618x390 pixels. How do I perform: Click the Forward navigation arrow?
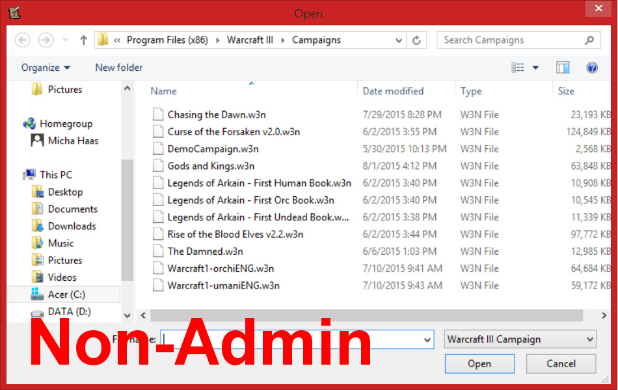[46, 40]
